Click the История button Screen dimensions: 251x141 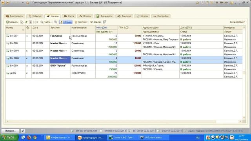click(x=11, y=131)
